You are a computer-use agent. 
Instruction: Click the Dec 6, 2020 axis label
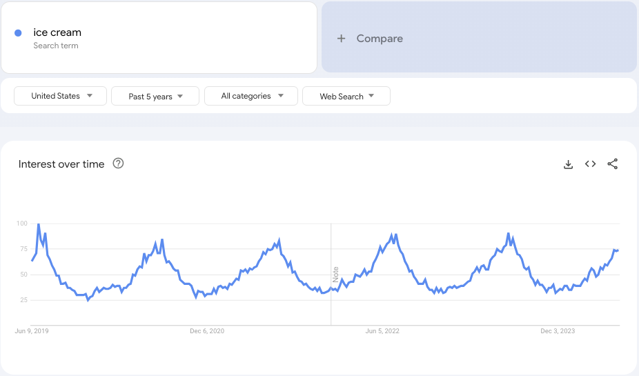click(x=207, y=331)
